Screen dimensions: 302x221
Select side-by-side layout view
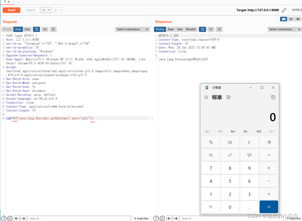(x=283, y=19)
